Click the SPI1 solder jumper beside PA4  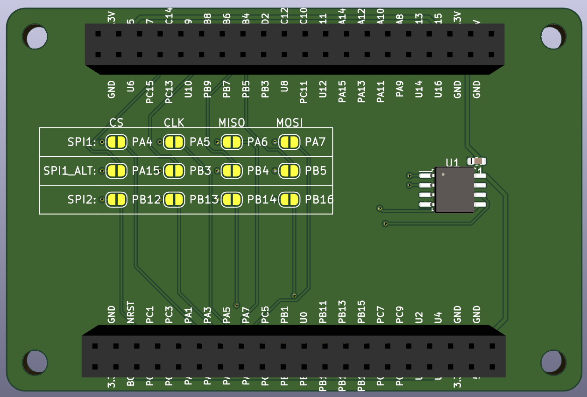[x=116, y=142]
